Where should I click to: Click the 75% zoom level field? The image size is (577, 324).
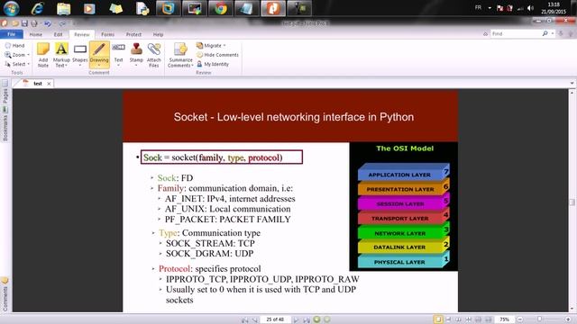point(504,319)
